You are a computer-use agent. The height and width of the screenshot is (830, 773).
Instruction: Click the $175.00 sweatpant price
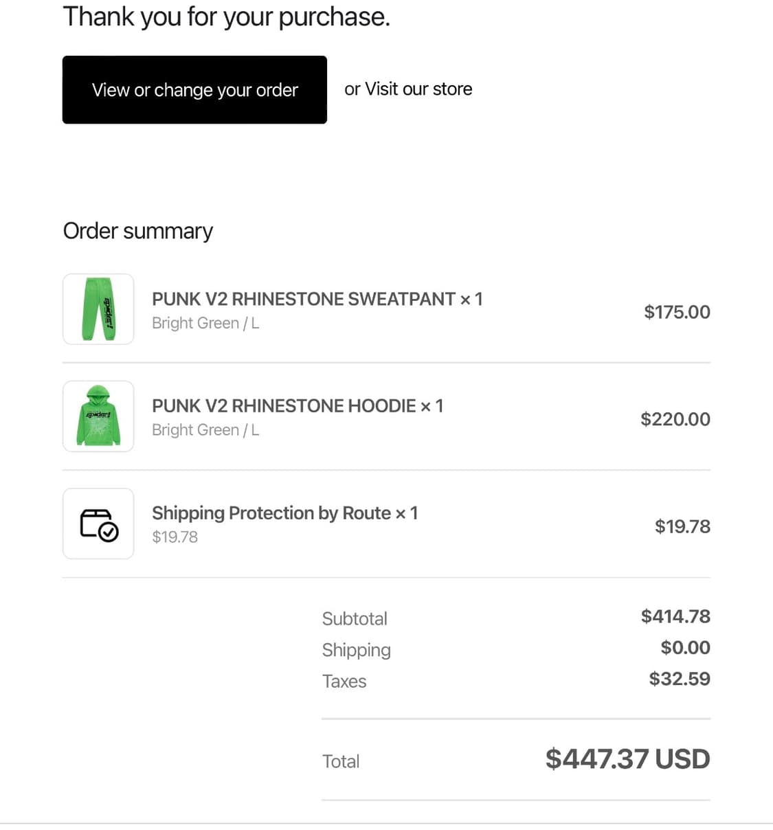click(x=677, y=312)
